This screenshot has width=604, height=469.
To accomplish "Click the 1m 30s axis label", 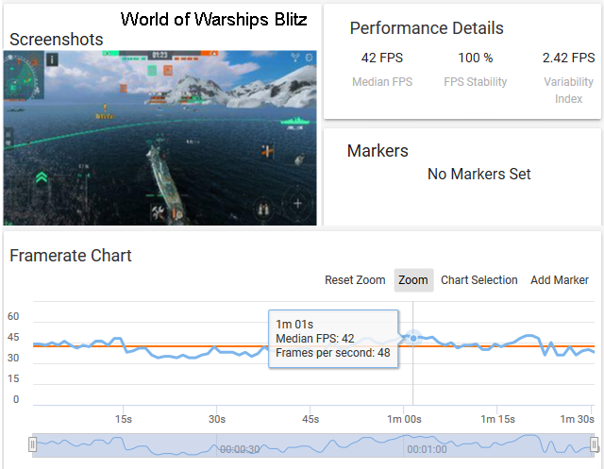I will coord(577,419).
